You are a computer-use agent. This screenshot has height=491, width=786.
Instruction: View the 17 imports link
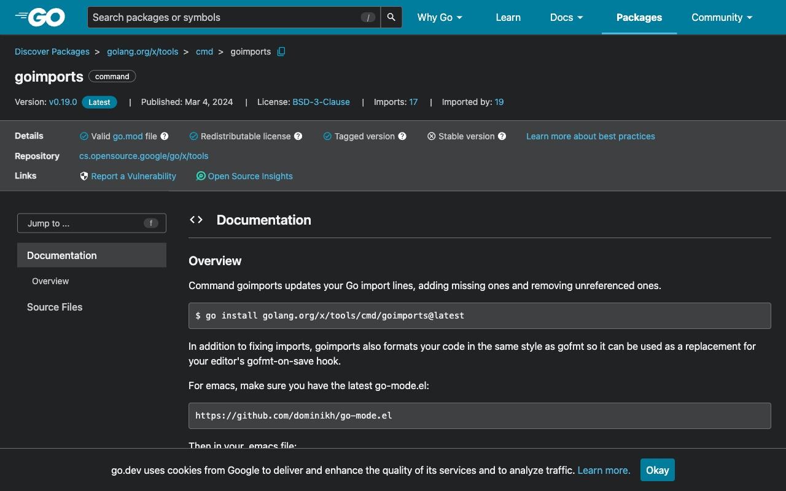point(413,102)
